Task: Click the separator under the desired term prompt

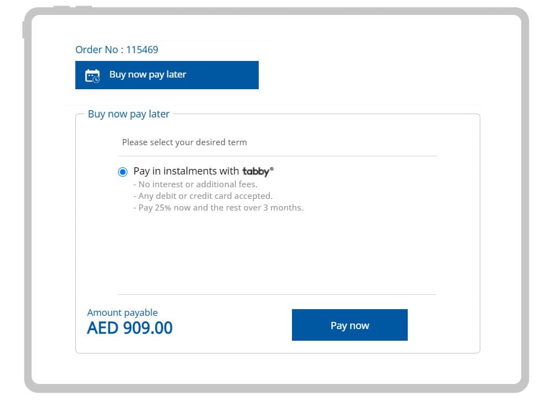Action: coord(277,156)
